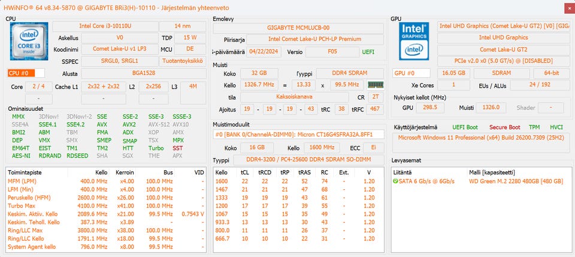Click the red SST feature label
The height and width of the screenshot is (257, 575).
tap(177, 148)
